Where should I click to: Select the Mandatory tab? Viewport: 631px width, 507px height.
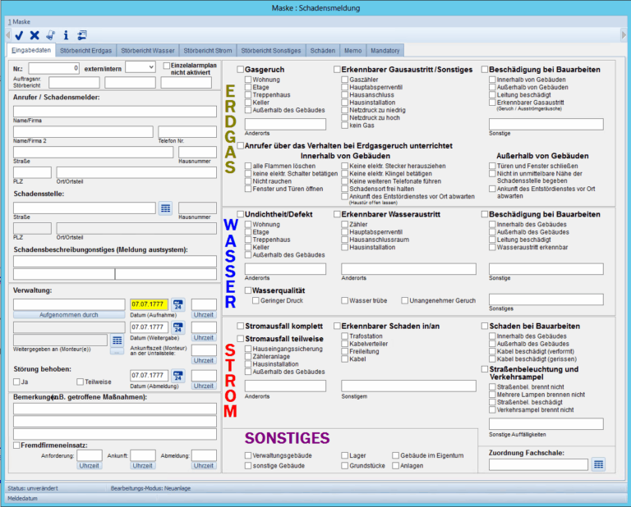385,51
